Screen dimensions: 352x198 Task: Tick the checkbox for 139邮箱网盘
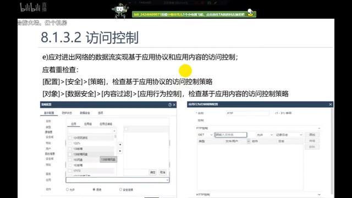tap(70, 154)
